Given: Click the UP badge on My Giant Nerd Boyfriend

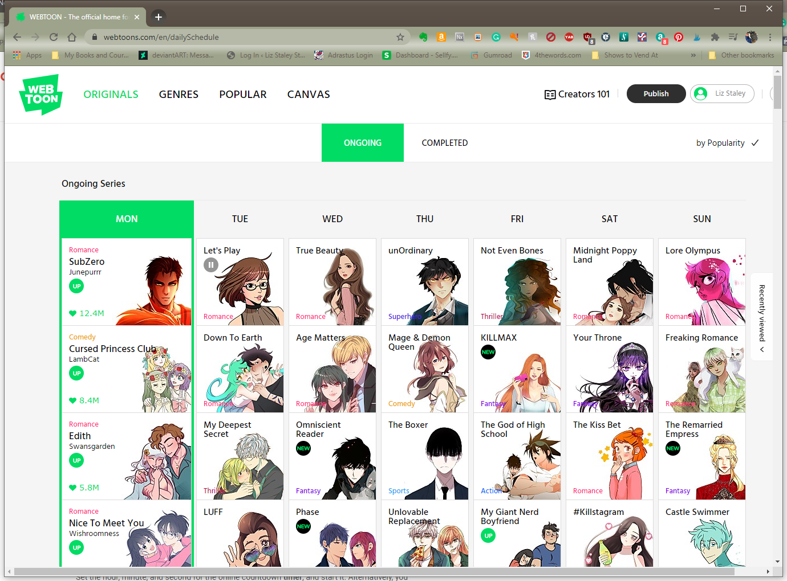Looking at the screenshot, I should click(488, 535).
